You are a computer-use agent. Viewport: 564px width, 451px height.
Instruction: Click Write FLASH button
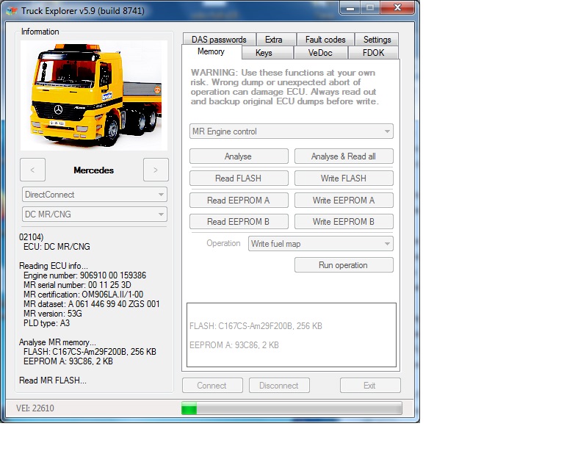point(344,178)
